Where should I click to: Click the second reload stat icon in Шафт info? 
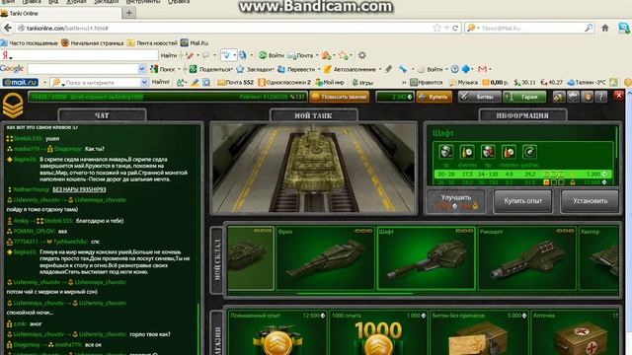pyautogui.click(x=467, y=152)
